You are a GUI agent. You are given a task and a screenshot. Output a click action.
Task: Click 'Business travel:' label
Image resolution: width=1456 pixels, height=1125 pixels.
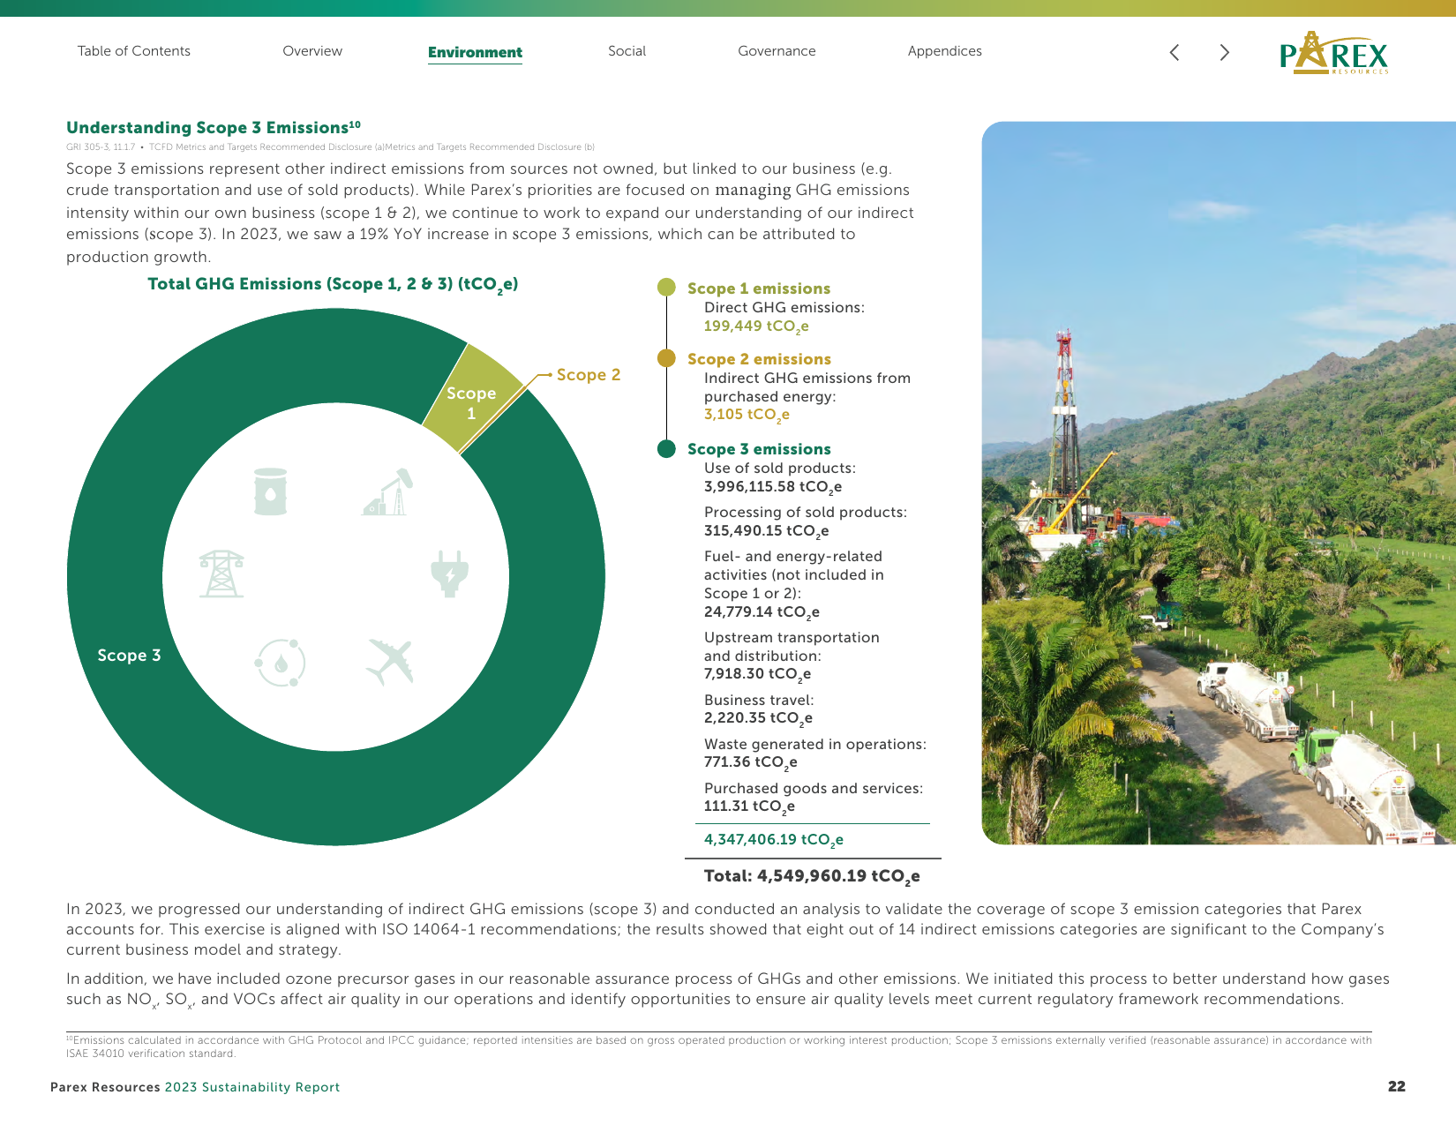click(759, 700)
